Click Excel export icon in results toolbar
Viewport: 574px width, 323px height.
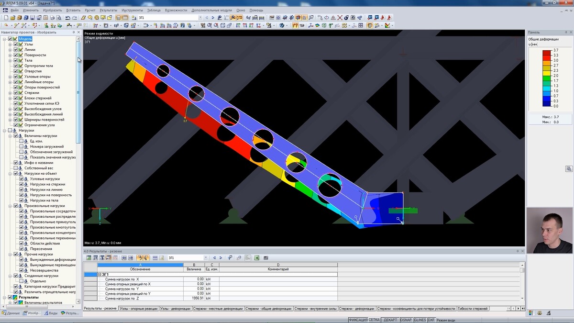click(x=257, y=258)
